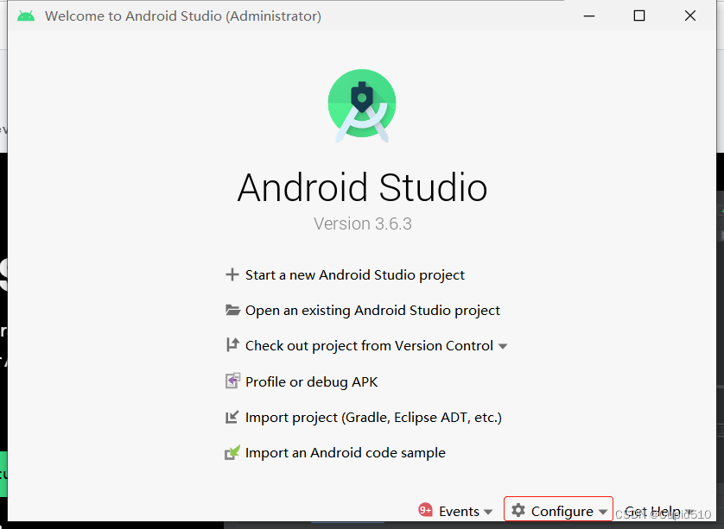Choose Import project (Gradle, Eclipse ADT, etc.)
Image resolution: width=724 pixels, height=529 pixels.
pyautogui.click(x=373, y=418)
